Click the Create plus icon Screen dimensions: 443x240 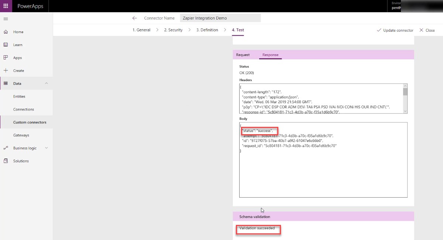coord(6,70)
